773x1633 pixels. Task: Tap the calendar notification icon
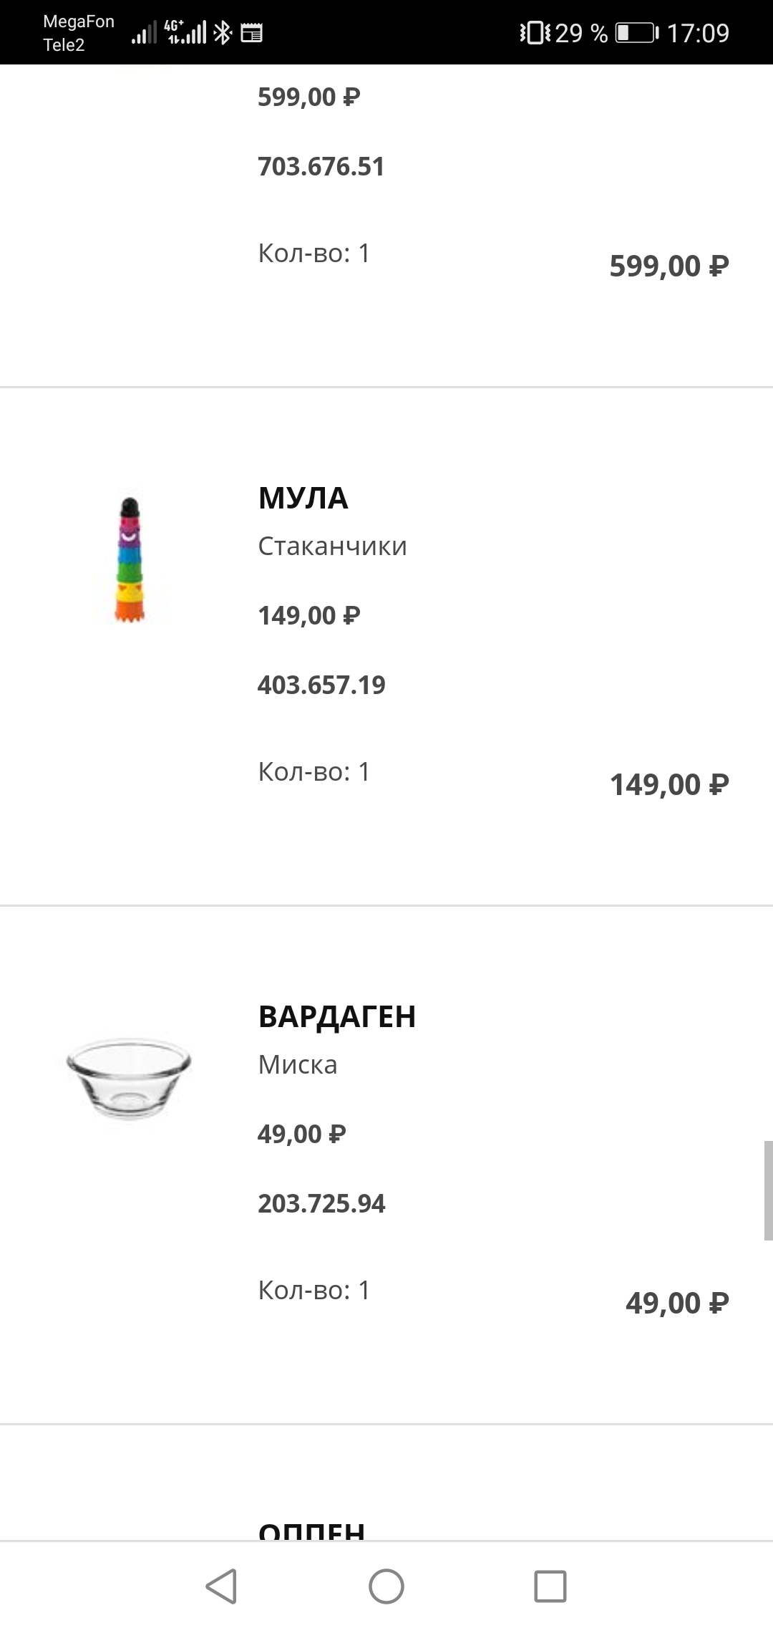[x=251, y=33]
